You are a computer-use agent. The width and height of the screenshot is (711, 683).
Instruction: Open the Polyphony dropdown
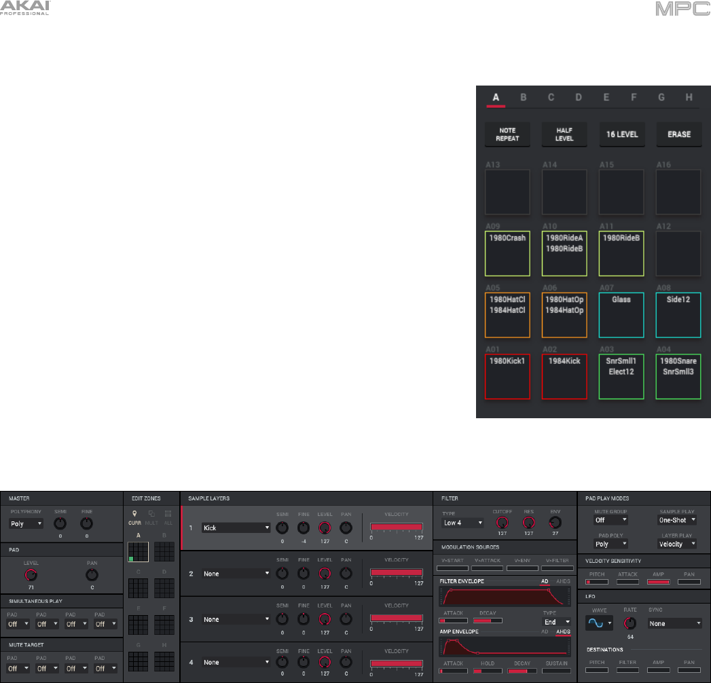coord(26,523)
